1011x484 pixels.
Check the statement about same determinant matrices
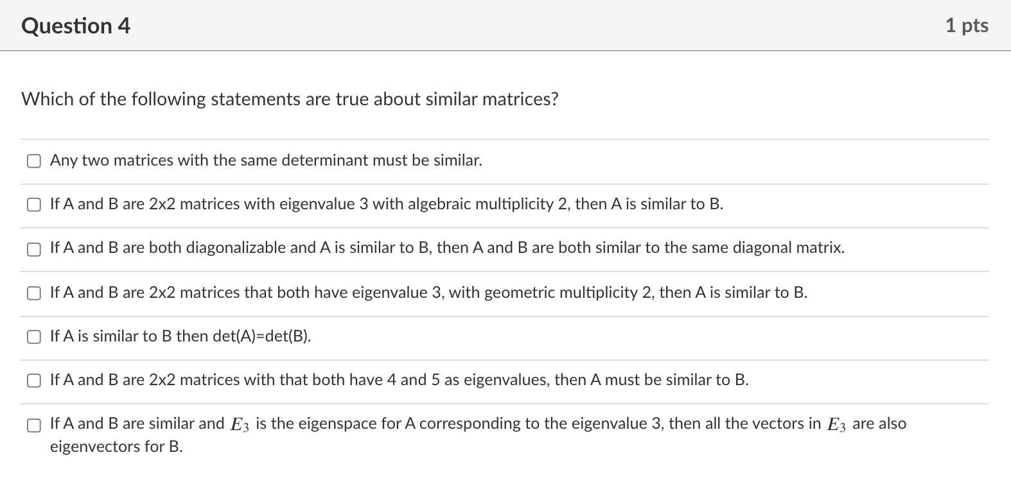33,161
